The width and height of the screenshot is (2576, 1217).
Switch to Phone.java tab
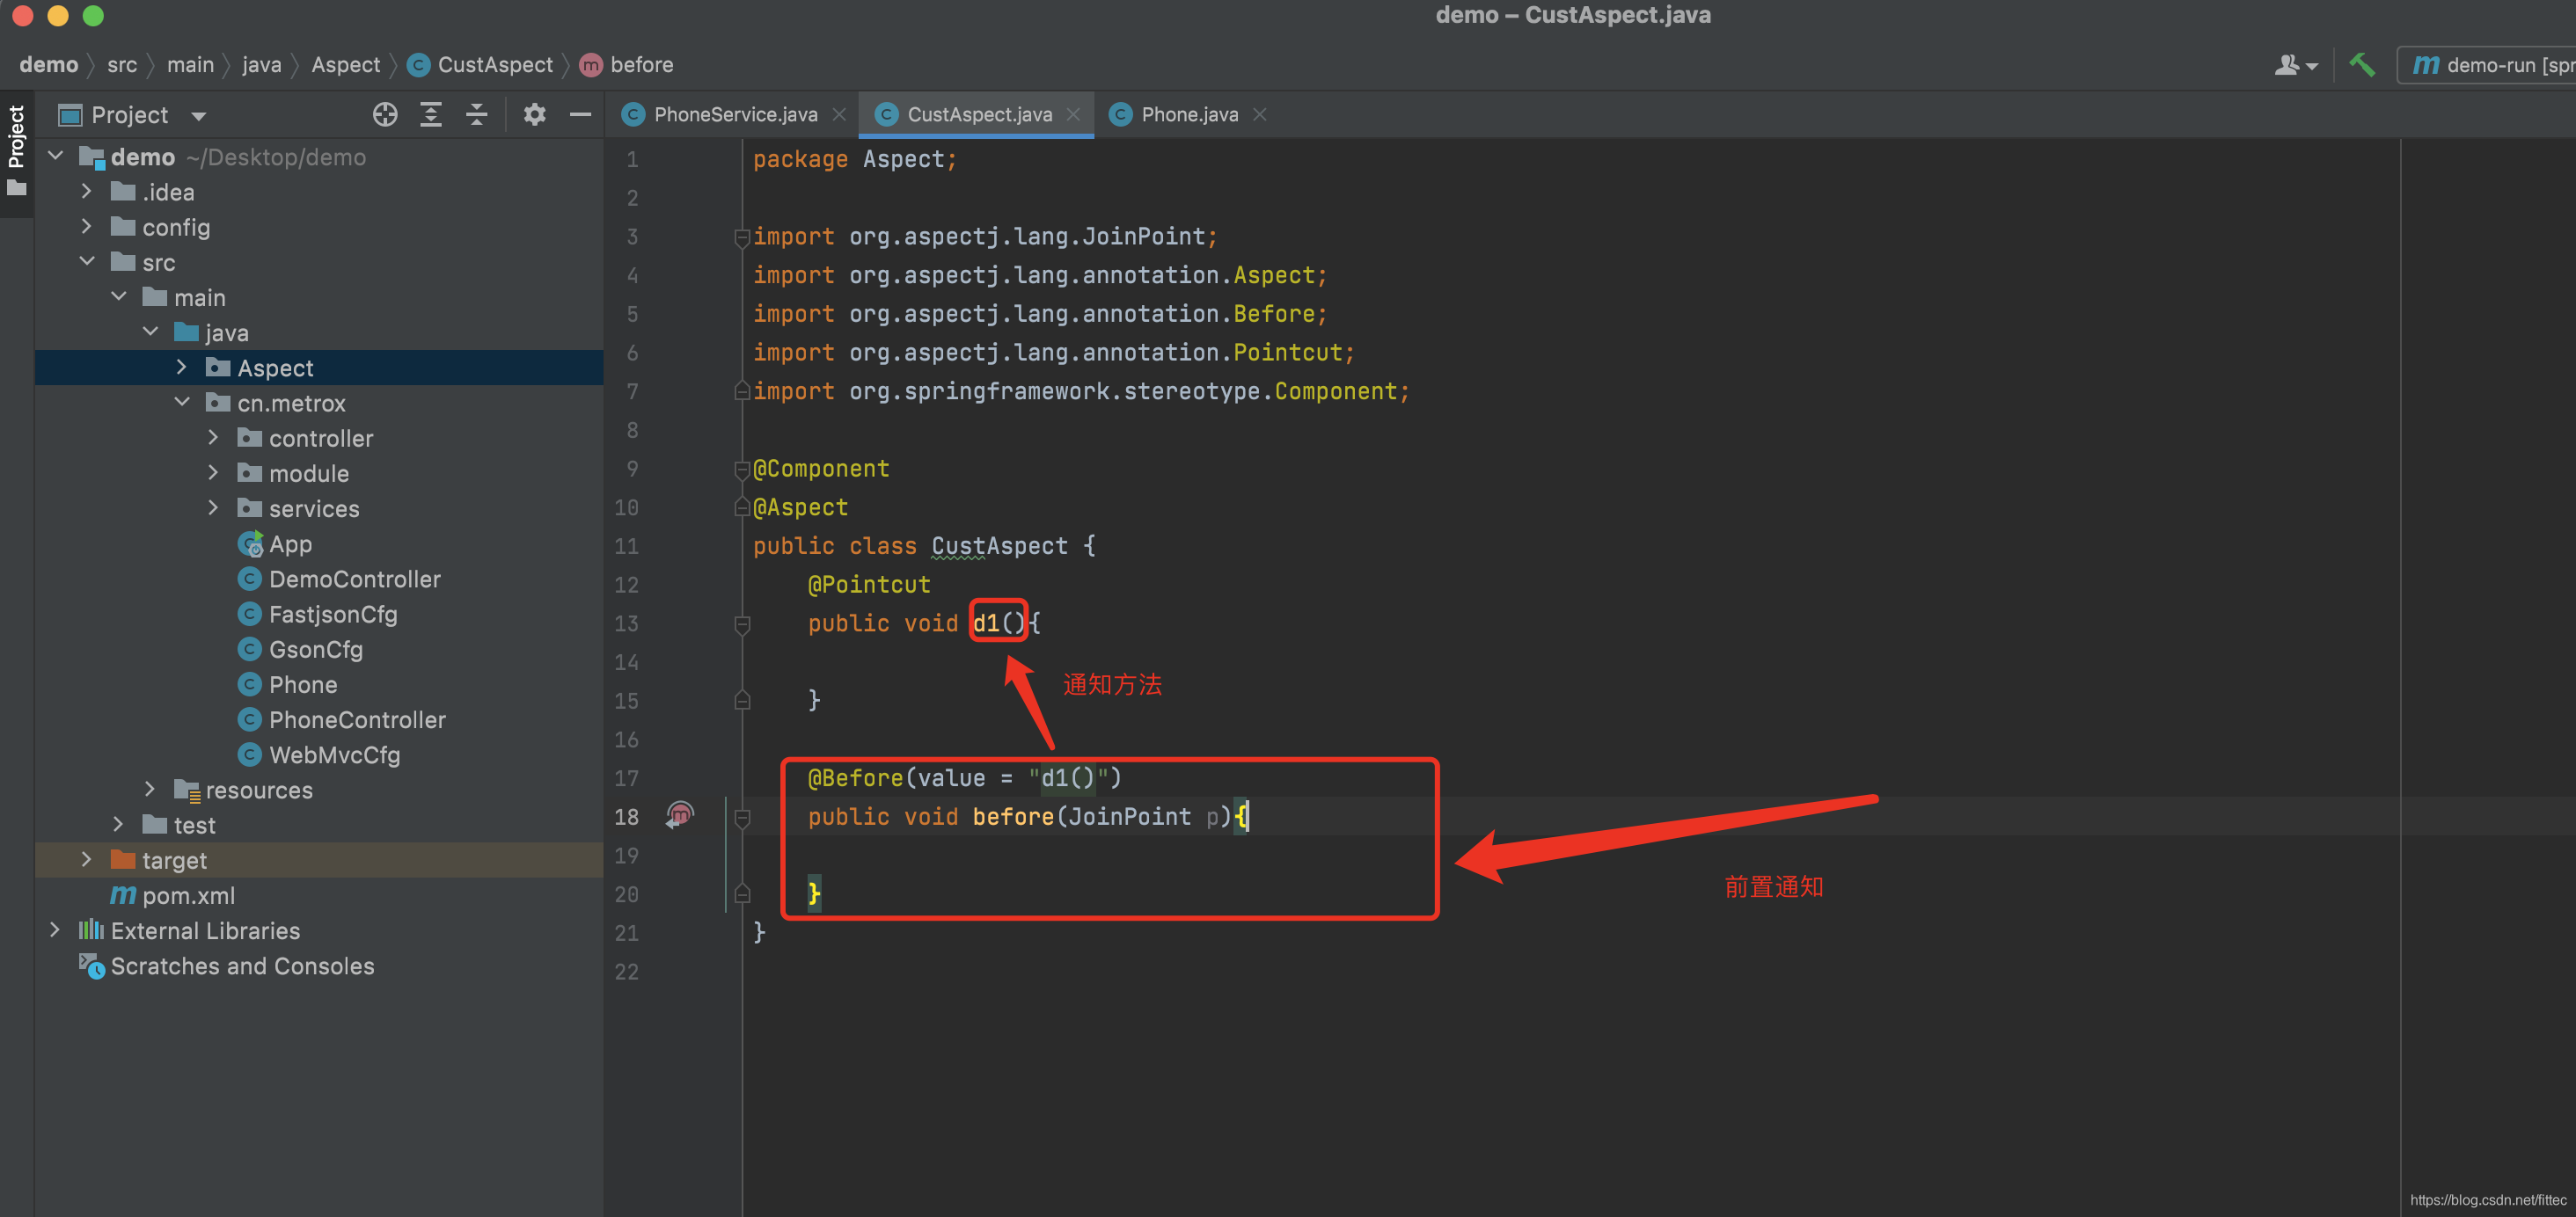1189,115
